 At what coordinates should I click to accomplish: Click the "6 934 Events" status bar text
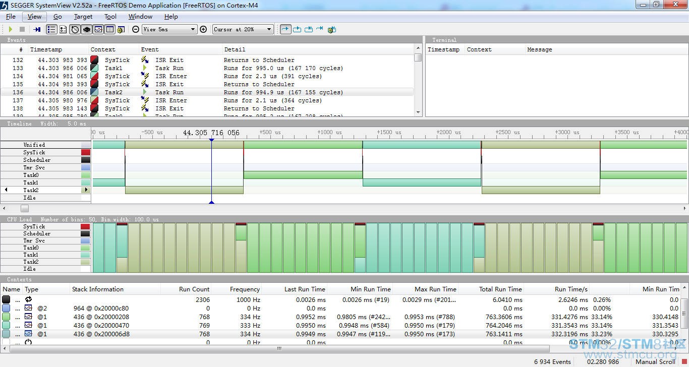click(552, 361)
